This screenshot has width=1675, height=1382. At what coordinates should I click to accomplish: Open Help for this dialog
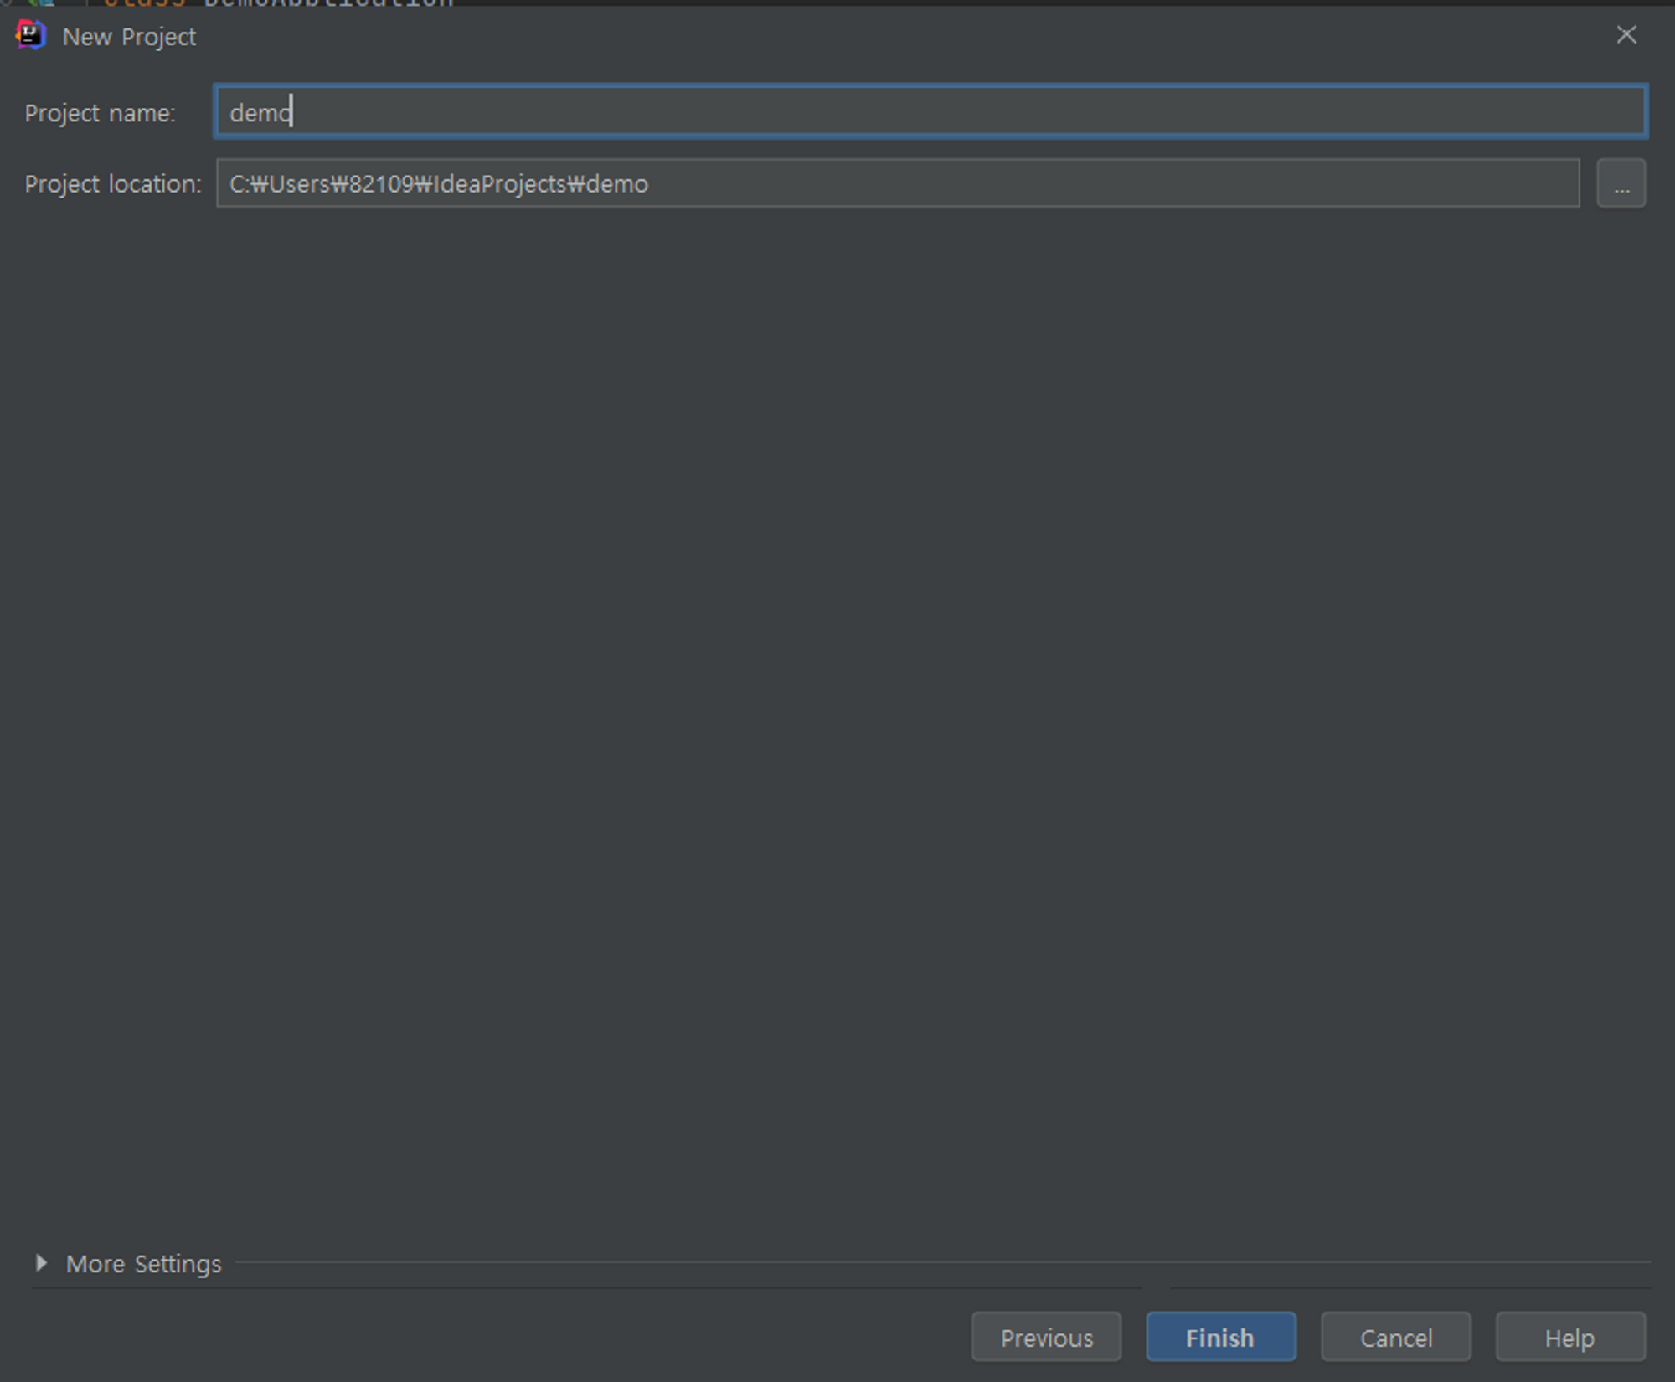click(1569, 1337)
